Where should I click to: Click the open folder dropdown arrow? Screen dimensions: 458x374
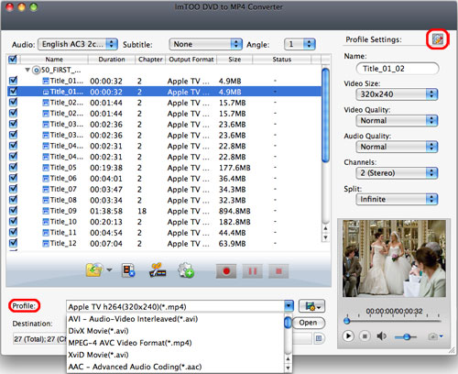pos(109,270)
